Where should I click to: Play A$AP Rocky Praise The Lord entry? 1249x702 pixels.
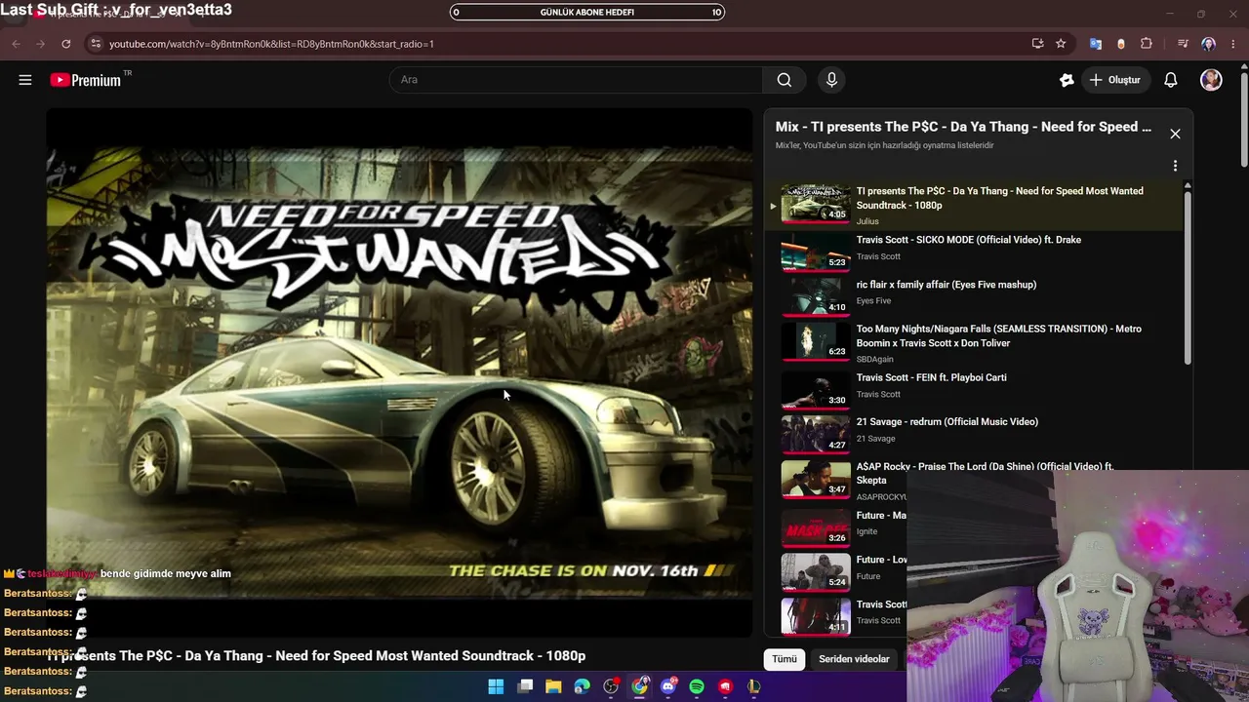[x=976, y=480]
